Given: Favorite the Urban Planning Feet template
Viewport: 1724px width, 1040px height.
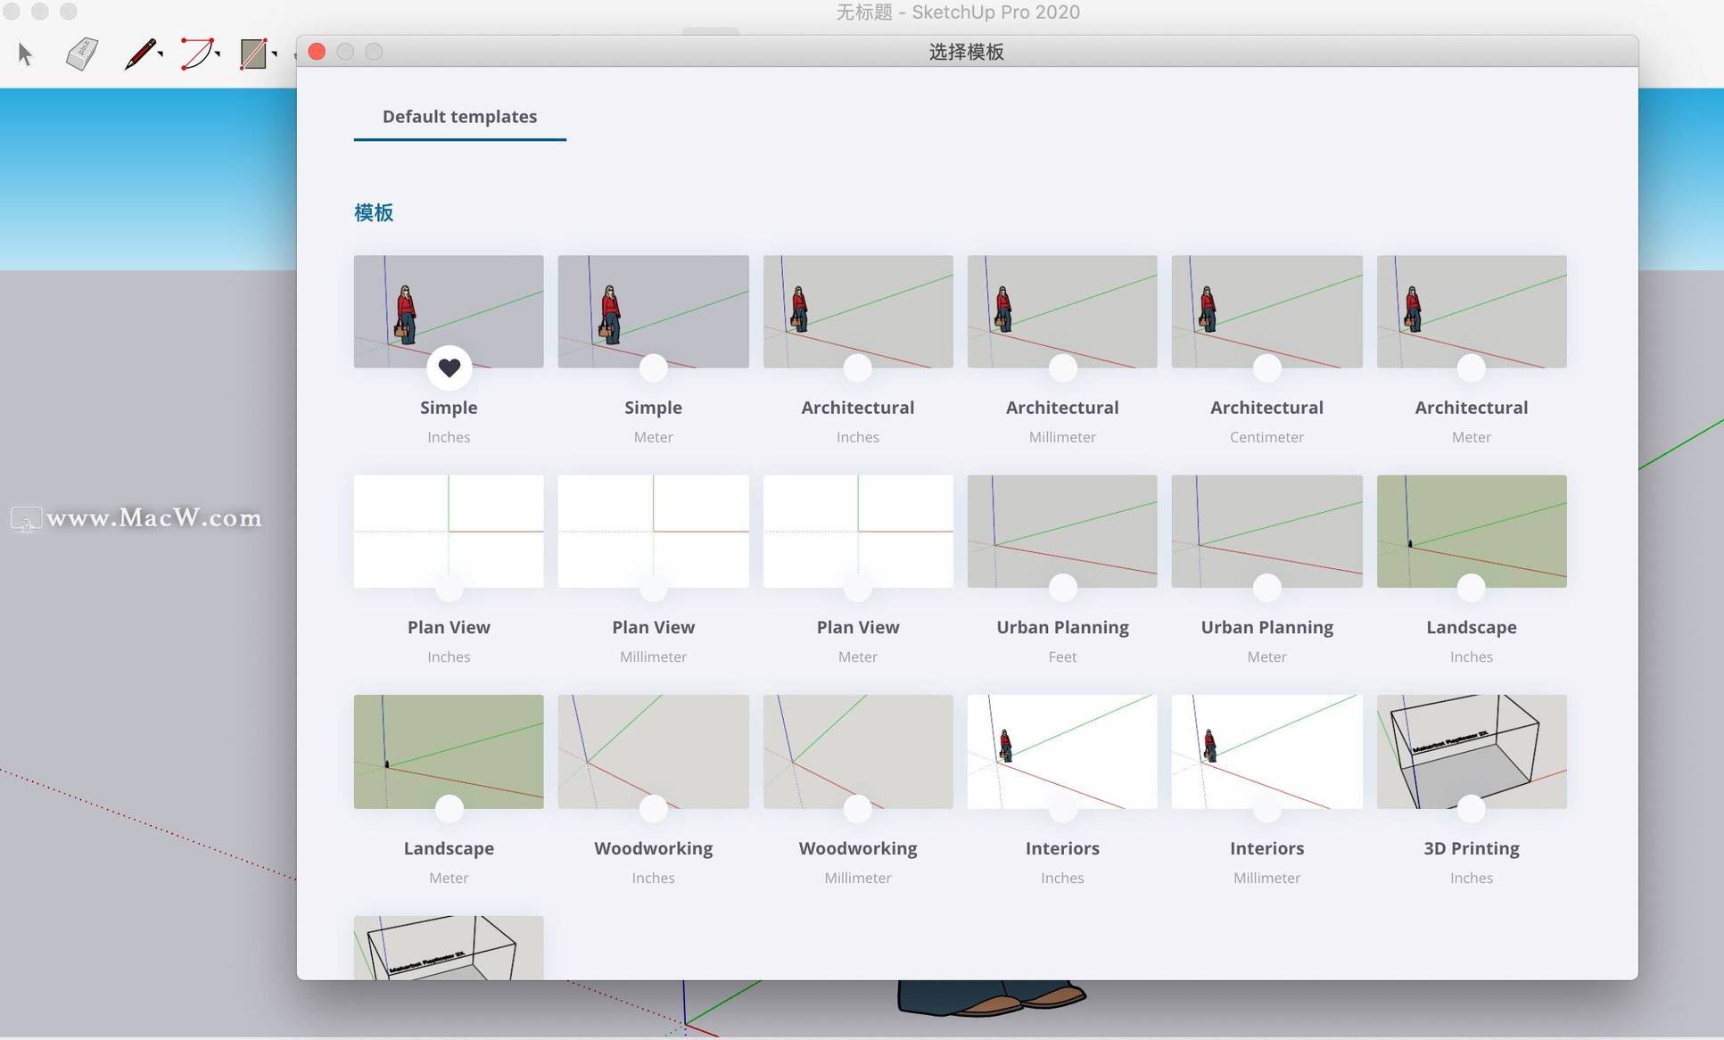Looking at the screenshot, I should point(1062,587).
